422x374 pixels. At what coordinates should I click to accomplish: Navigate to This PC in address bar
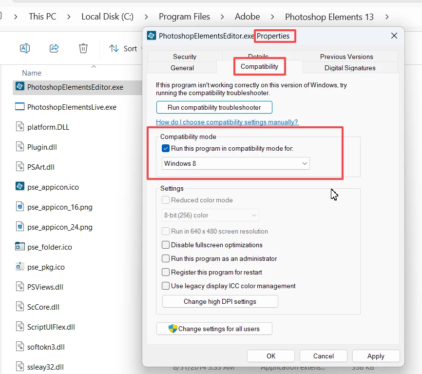click(x=42, y=17)
